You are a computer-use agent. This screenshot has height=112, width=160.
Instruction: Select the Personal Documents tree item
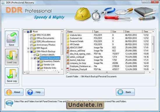pos(50,58)
